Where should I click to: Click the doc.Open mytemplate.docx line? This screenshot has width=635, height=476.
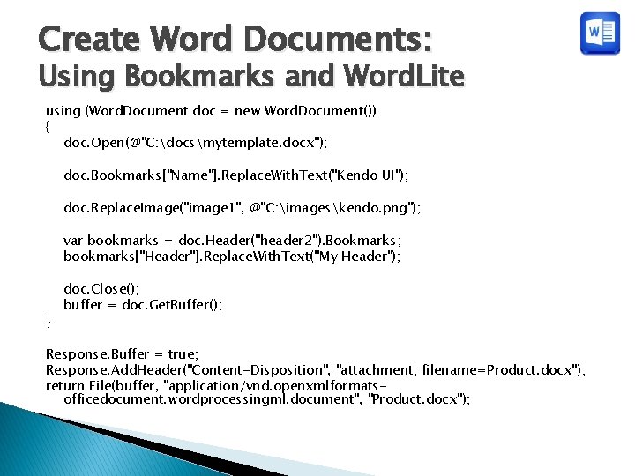195,143
